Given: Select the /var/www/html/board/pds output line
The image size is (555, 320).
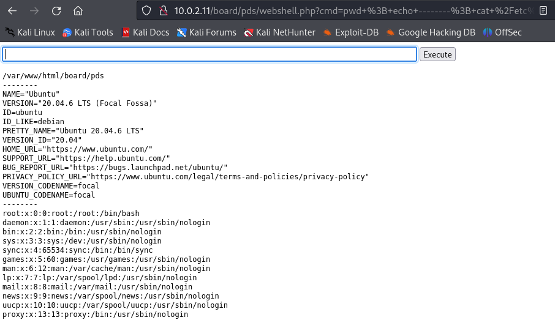Looking at the screenshot, I should pos(53,76).
